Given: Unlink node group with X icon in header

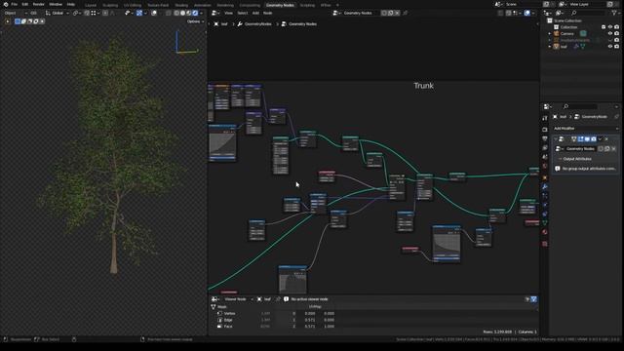Looking at the screenshot, I should click(x=397, y=13).
